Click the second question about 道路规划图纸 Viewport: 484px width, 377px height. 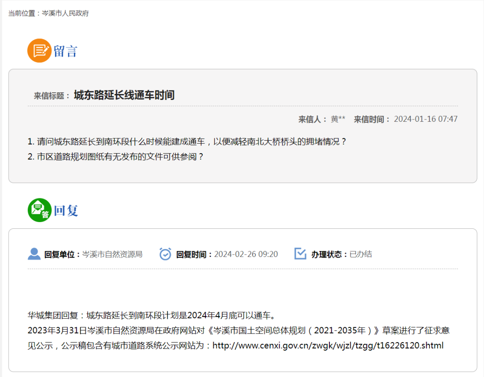(x=116, y=157)
